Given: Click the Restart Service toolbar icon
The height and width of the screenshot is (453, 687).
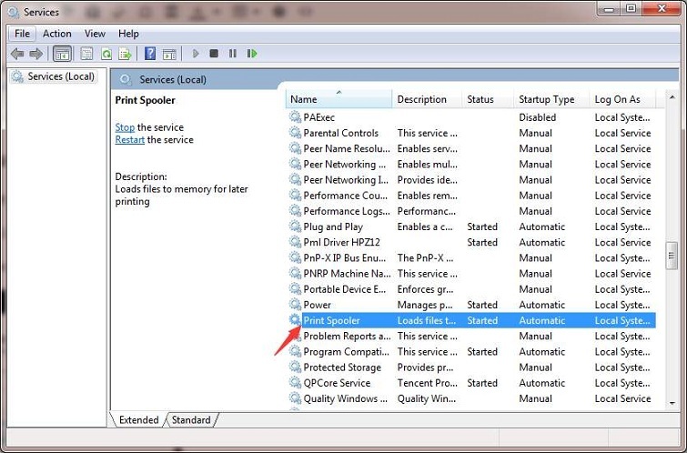Looking at the screenshot, I should (252, 54).
